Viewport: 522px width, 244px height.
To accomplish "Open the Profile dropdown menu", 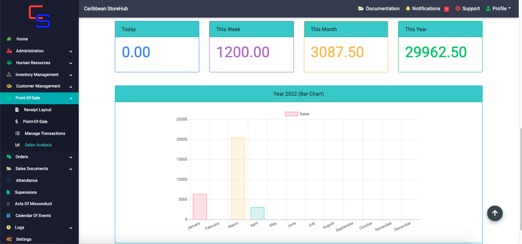I will click(498, 9).
